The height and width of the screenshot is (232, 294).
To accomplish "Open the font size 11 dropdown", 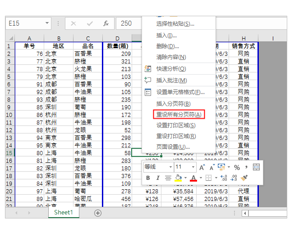I will [x=193, y=167].
